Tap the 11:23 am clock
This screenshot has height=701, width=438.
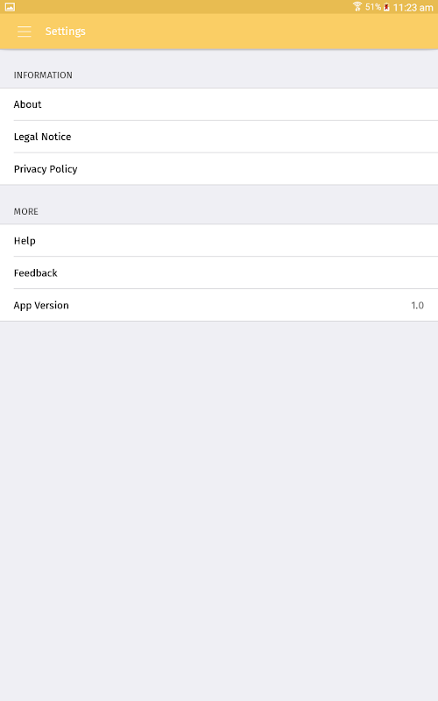(413, 8)
